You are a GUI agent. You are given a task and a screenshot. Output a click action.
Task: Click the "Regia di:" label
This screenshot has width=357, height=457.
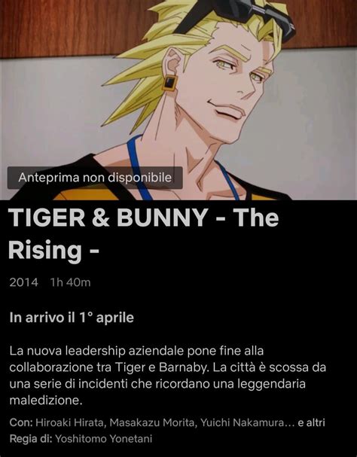point(31,438)
